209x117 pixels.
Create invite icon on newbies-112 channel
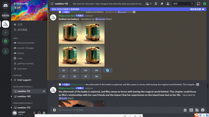[44, 91]
